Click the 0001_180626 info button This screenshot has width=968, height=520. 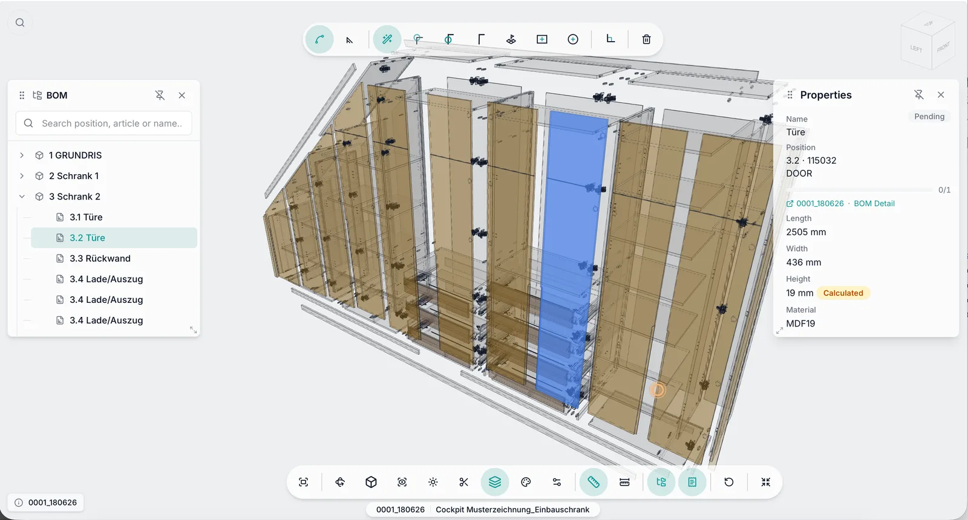[x=46, y=502]
